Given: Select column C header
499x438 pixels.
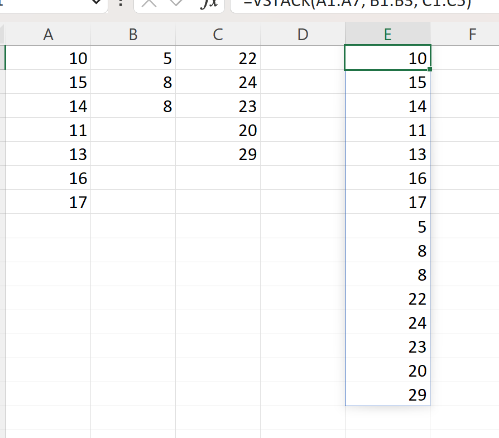Looking at the screenshot, I should 218,34.
